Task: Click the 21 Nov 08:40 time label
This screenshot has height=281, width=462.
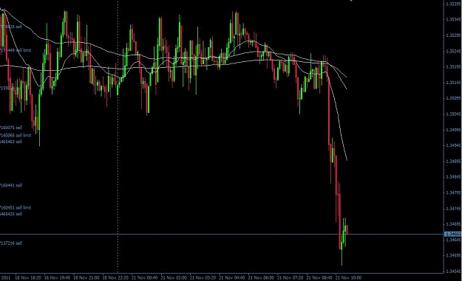Action: (x=319, y=277)
